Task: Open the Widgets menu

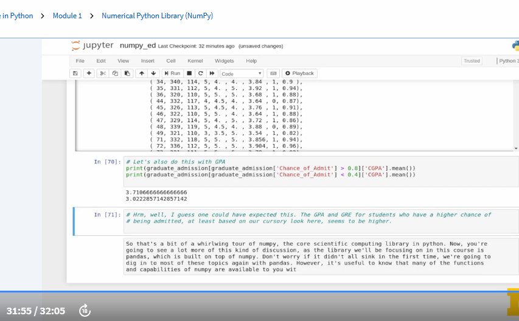Action: coord(224,61)
